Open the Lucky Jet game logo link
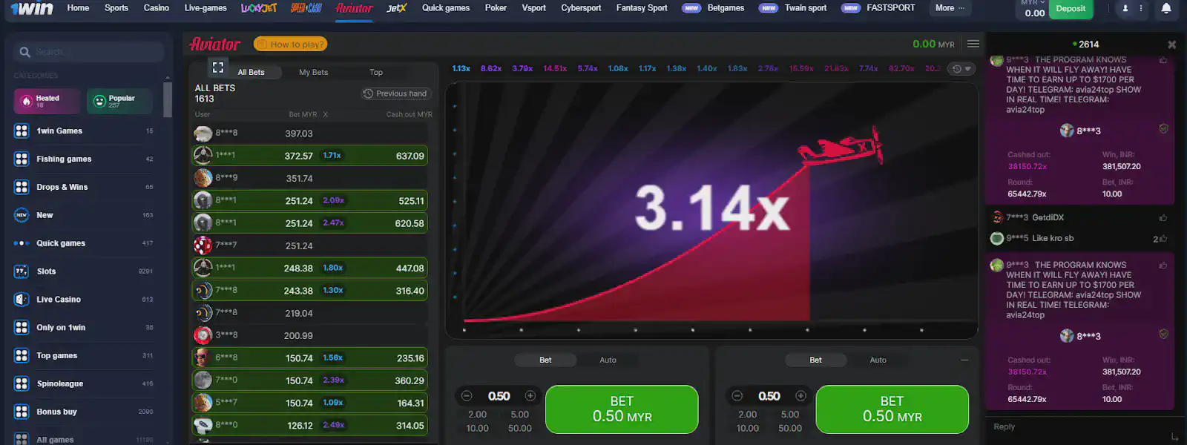The width and height of the screenshot is (1187, 445). (x=259, y=8)
